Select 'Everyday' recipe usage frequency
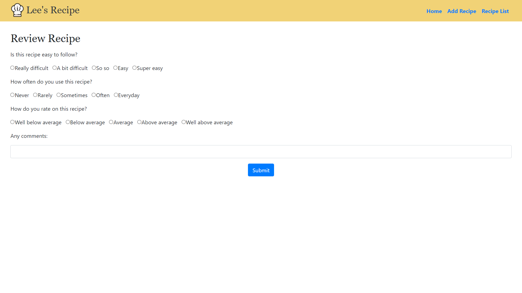The height and width of the screenshot is (293, 522). (x=116, y=95)
